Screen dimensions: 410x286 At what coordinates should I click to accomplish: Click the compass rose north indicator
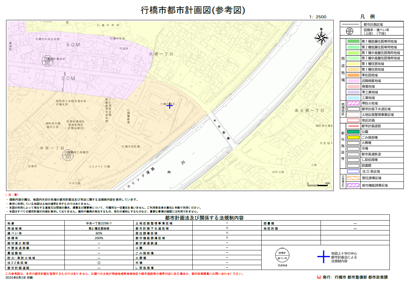(x=321, y=37)
